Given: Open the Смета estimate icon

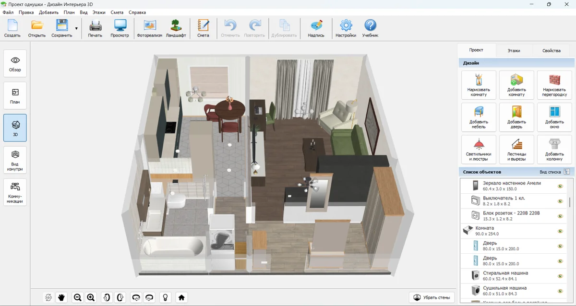Looking at the screenshot, I should click(203, 28).
